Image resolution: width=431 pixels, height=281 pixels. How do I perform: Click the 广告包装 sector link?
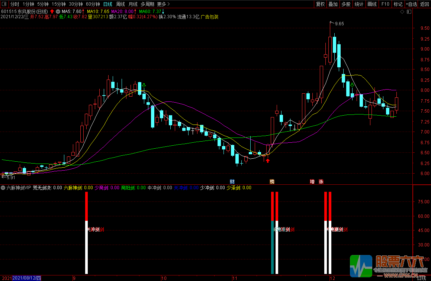(210, 17)
